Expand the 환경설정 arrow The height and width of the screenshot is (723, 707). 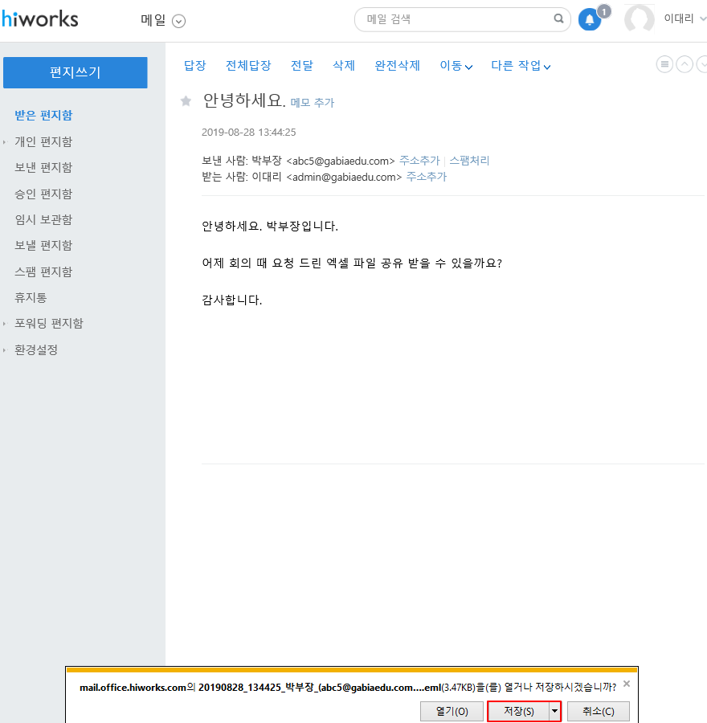tap(5, 350)
